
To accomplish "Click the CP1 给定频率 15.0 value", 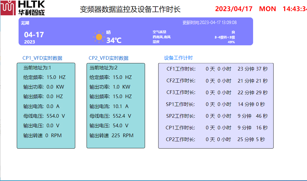I will 51,77.
